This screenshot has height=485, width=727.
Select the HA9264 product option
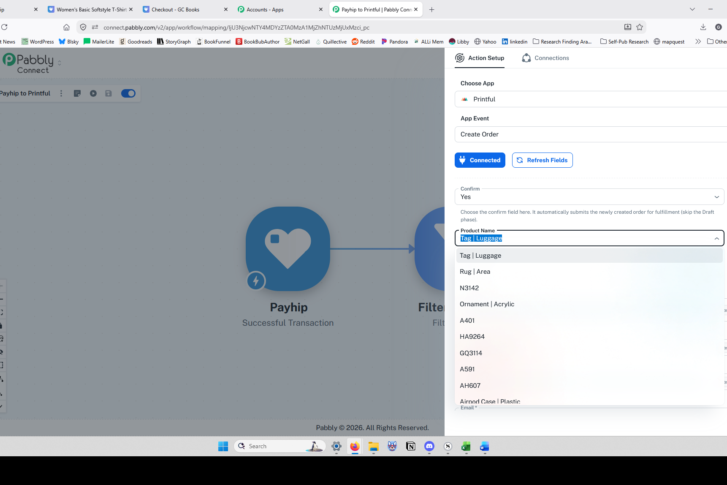(589, 337)
